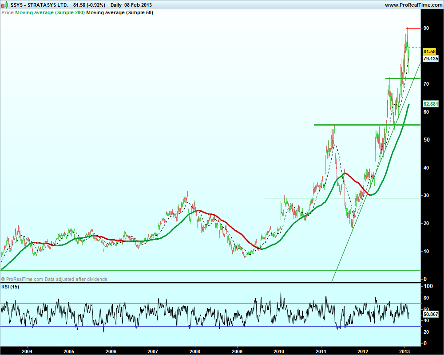The image size is (444, 355).
Task: Click the 2012 year label on time axis
Action: click(363, 351)
